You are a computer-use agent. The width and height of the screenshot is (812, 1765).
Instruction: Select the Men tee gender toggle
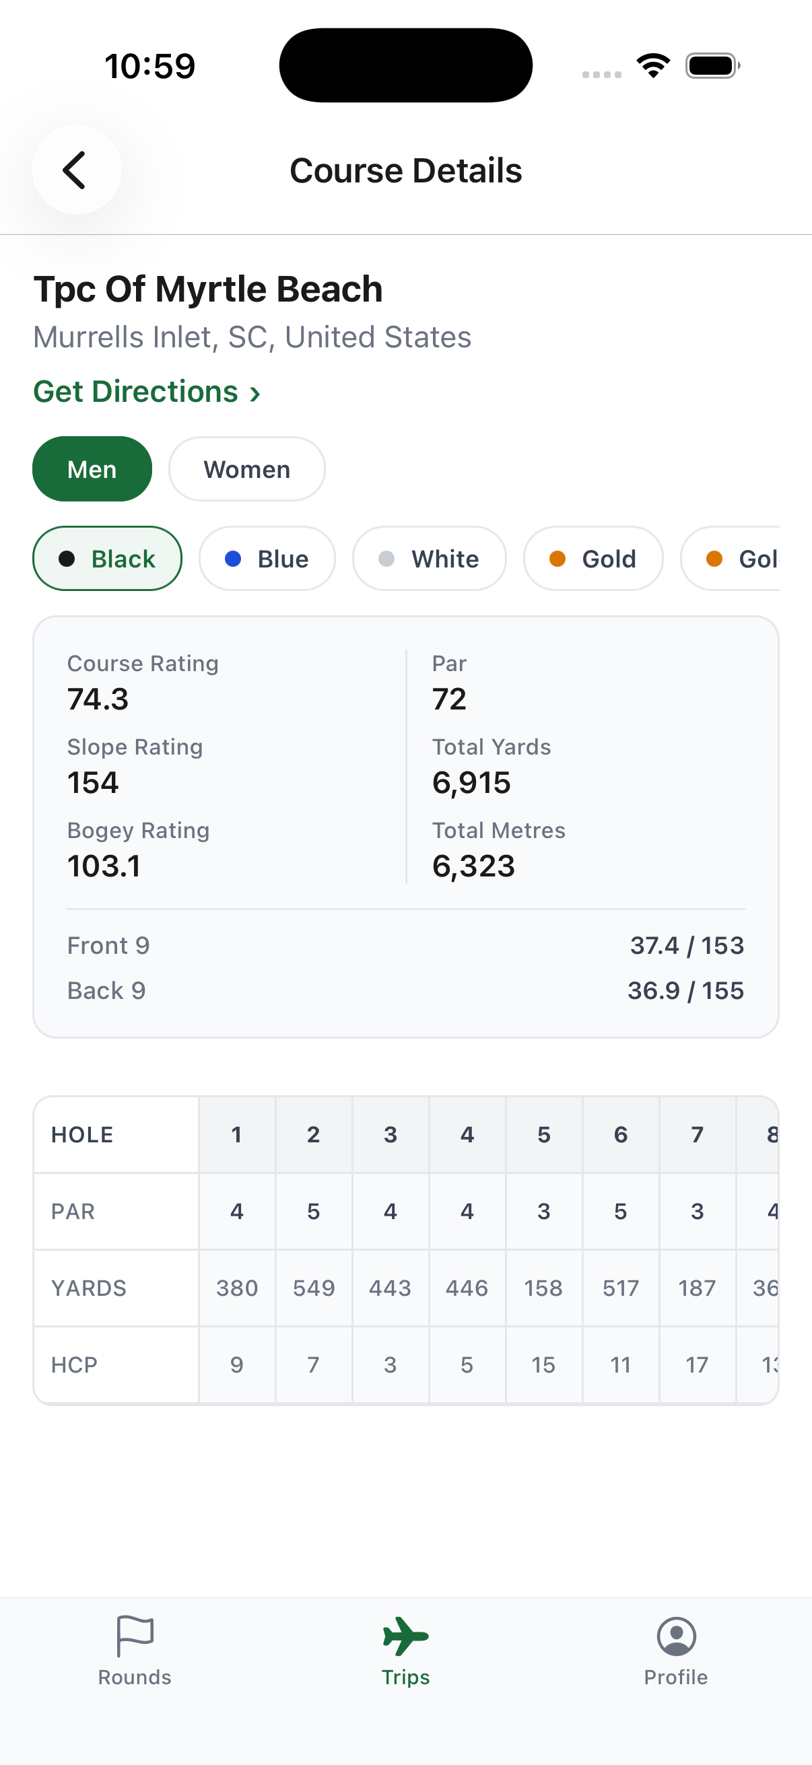pos(92,469)
